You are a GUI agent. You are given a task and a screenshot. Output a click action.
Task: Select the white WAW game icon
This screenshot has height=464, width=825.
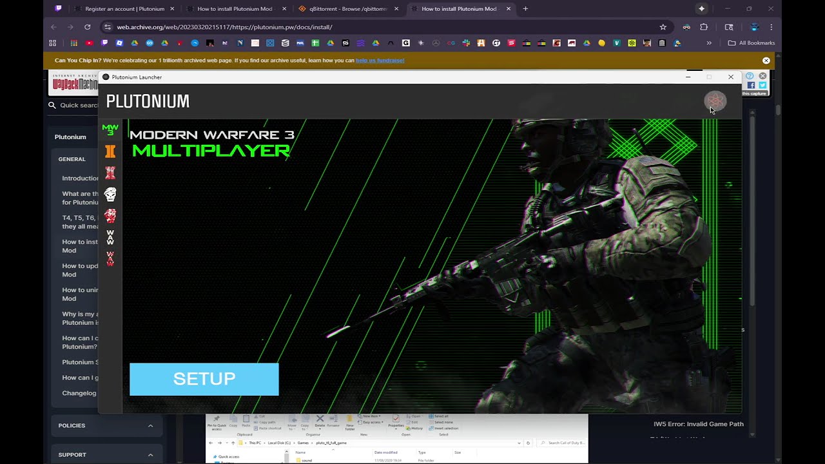pos(110,237)
